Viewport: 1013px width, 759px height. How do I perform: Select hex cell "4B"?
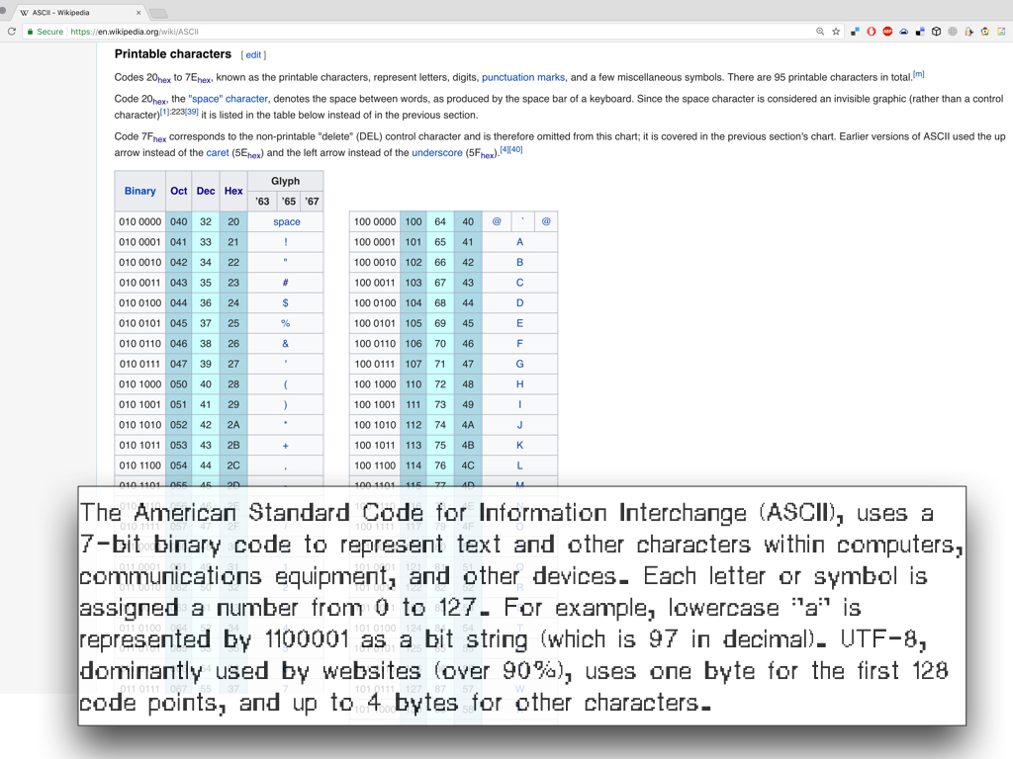468,446
